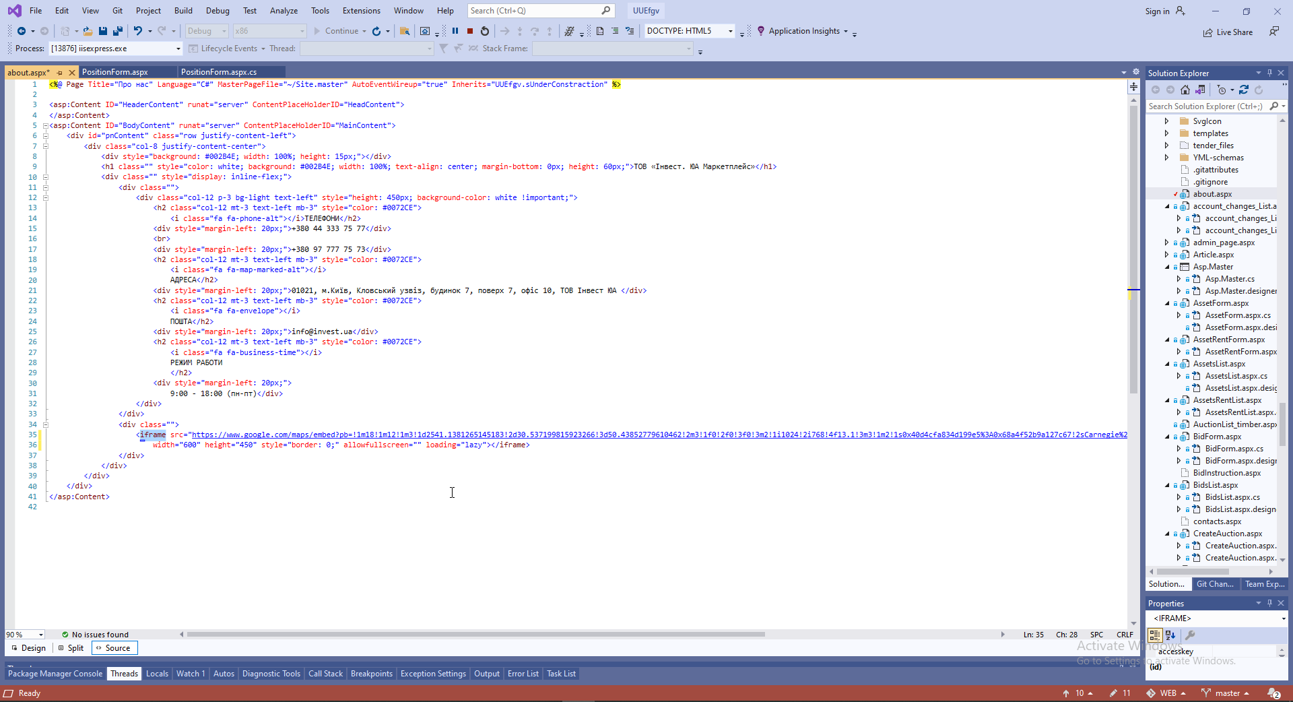Click Categorized view icon in Properties
Image resolution: width=1293 pixels, height=702 pixels.
point(1155,635)
